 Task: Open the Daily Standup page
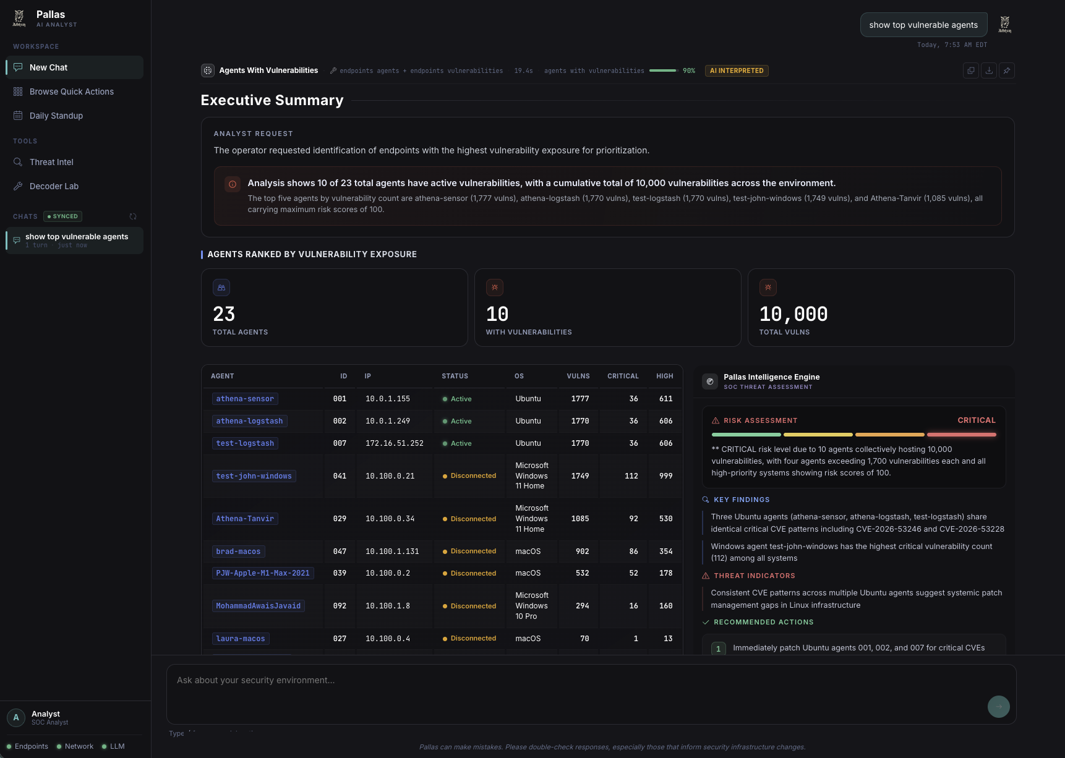(x=74, y=116)
